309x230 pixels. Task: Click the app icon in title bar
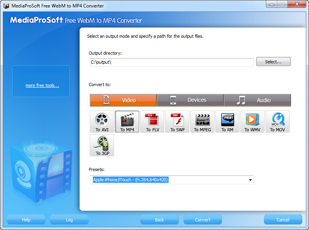(6, 6)
